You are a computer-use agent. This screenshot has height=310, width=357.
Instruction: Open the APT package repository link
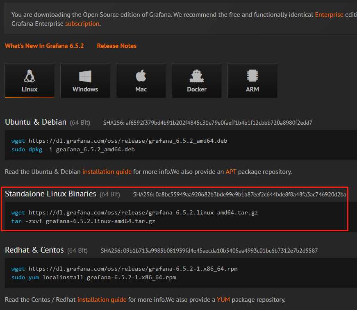click(231, 171)
